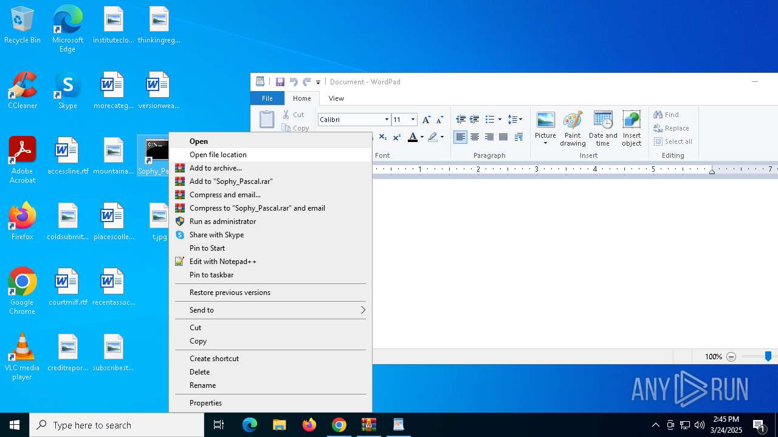This screenshot has width=778, height=437.
Task: Select the Home ribbon tab
Action: point(302,98)
